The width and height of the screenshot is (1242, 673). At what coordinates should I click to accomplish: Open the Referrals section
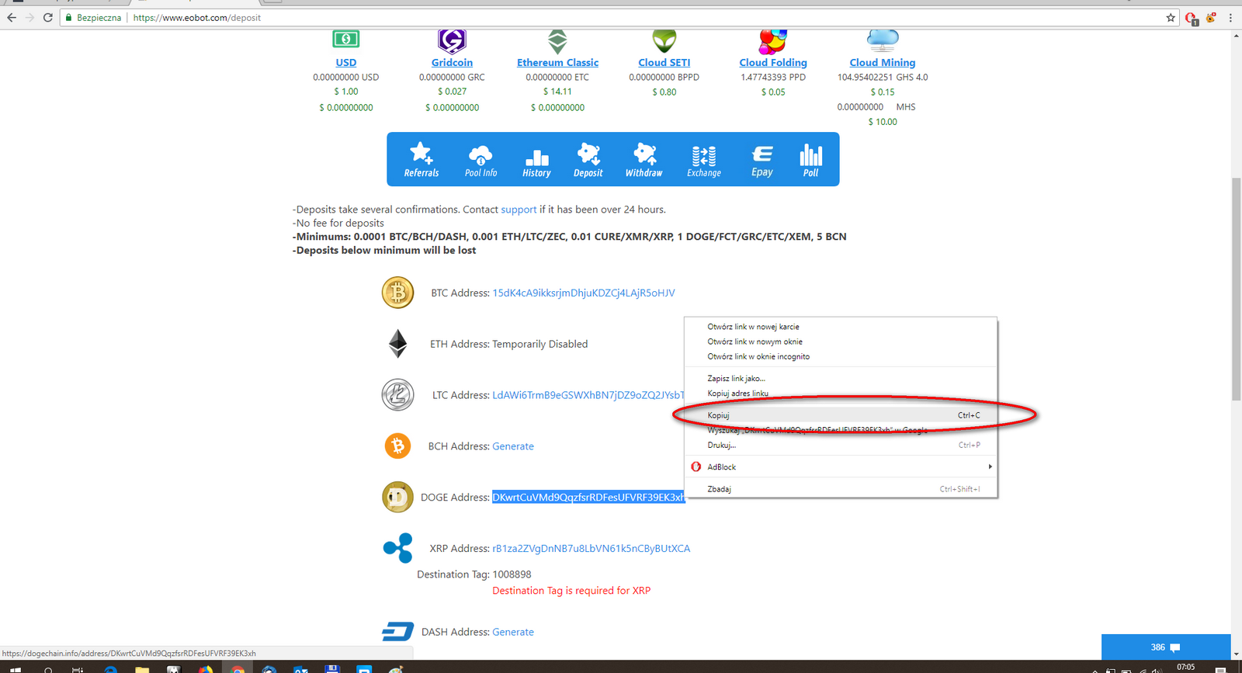pyautogui.click(x=422, y=160)
